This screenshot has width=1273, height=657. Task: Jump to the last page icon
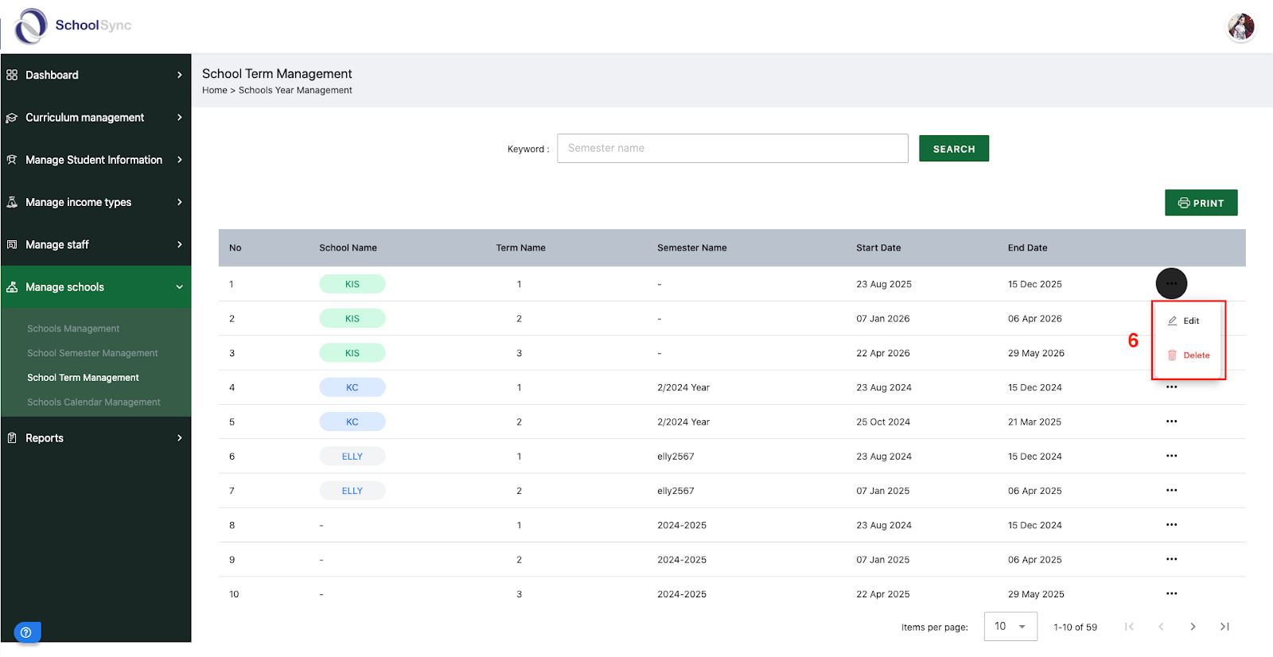(x=1224, y=627)
